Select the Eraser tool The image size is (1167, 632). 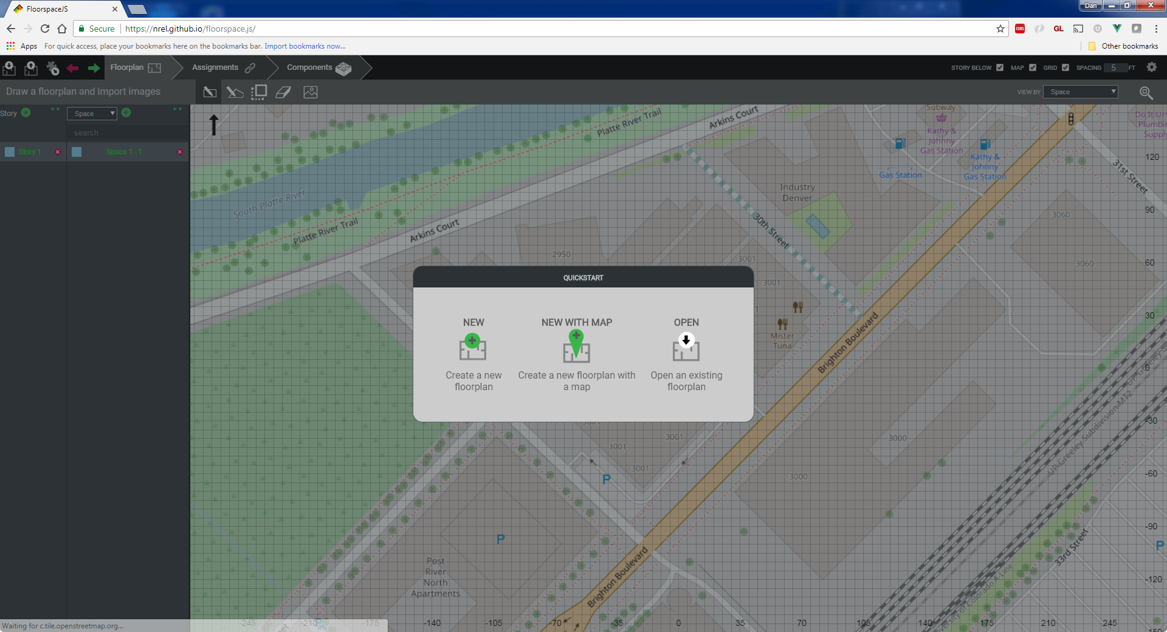[x=283, y=92]
